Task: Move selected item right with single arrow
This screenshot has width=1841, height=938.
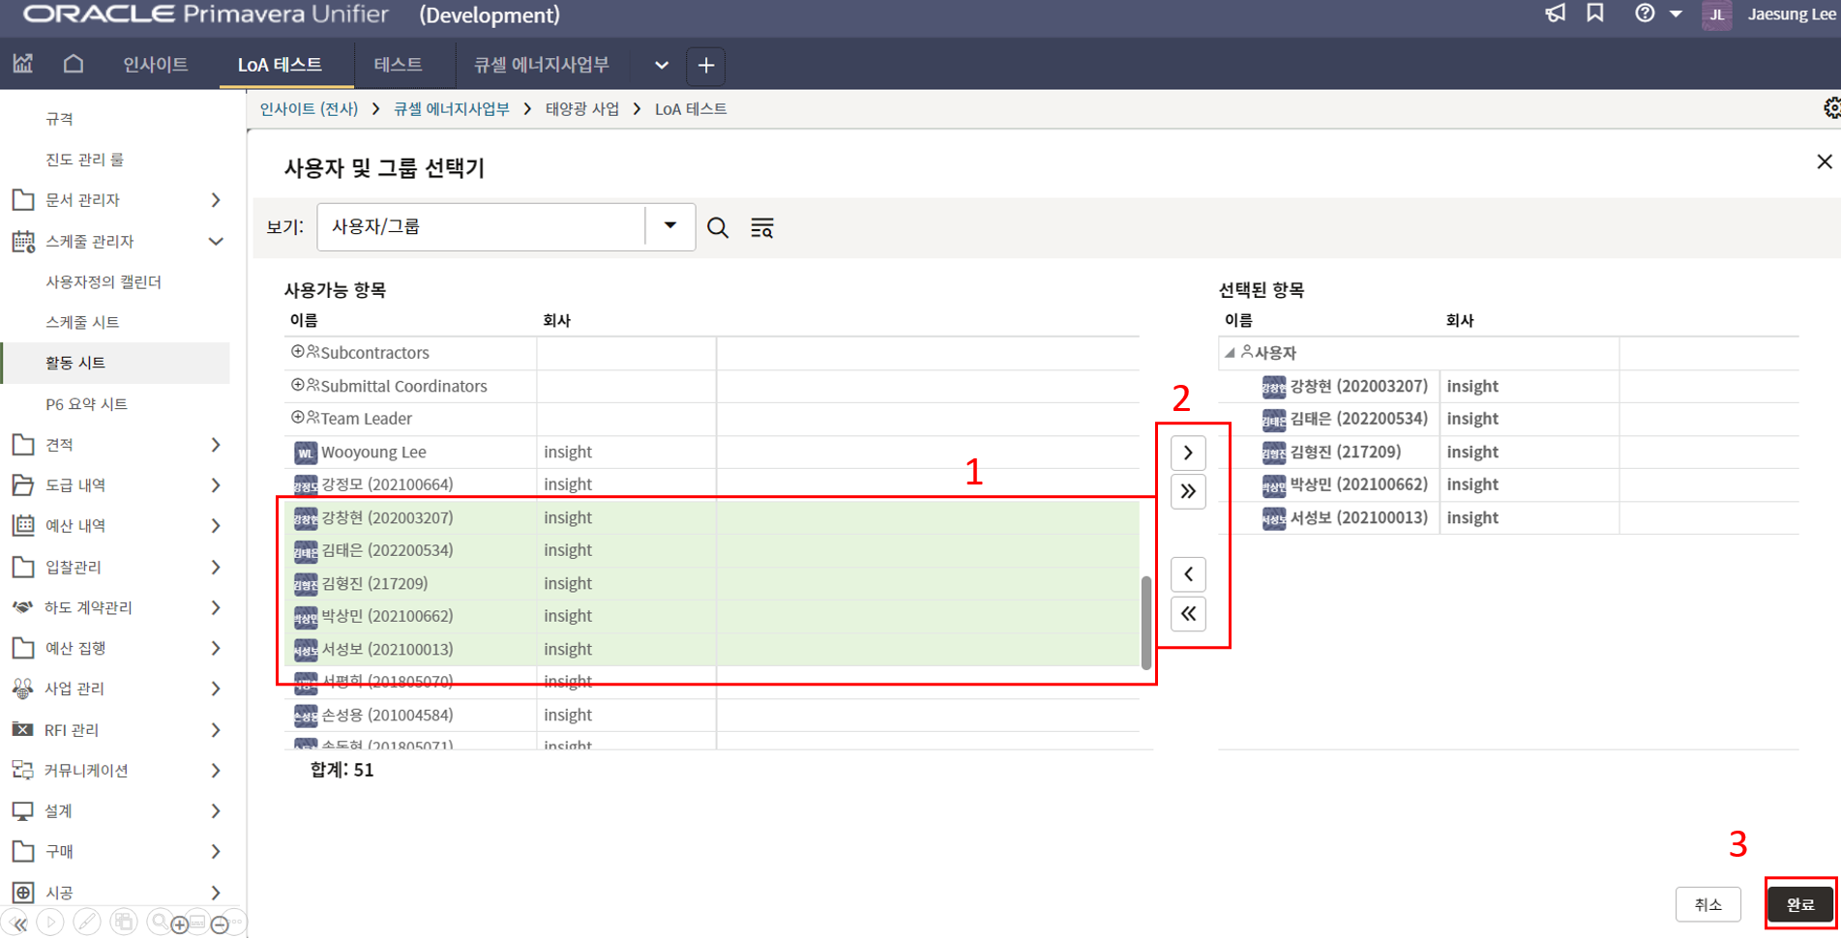Action: point(1188,453)
